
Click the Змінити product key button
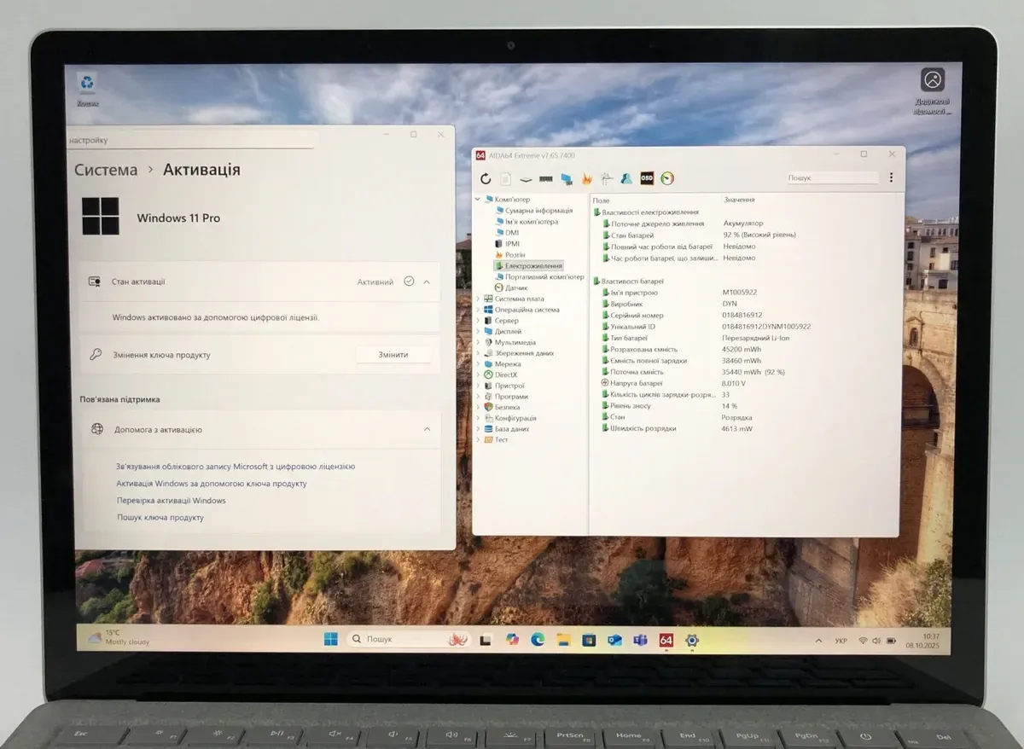tap(393, 355)
